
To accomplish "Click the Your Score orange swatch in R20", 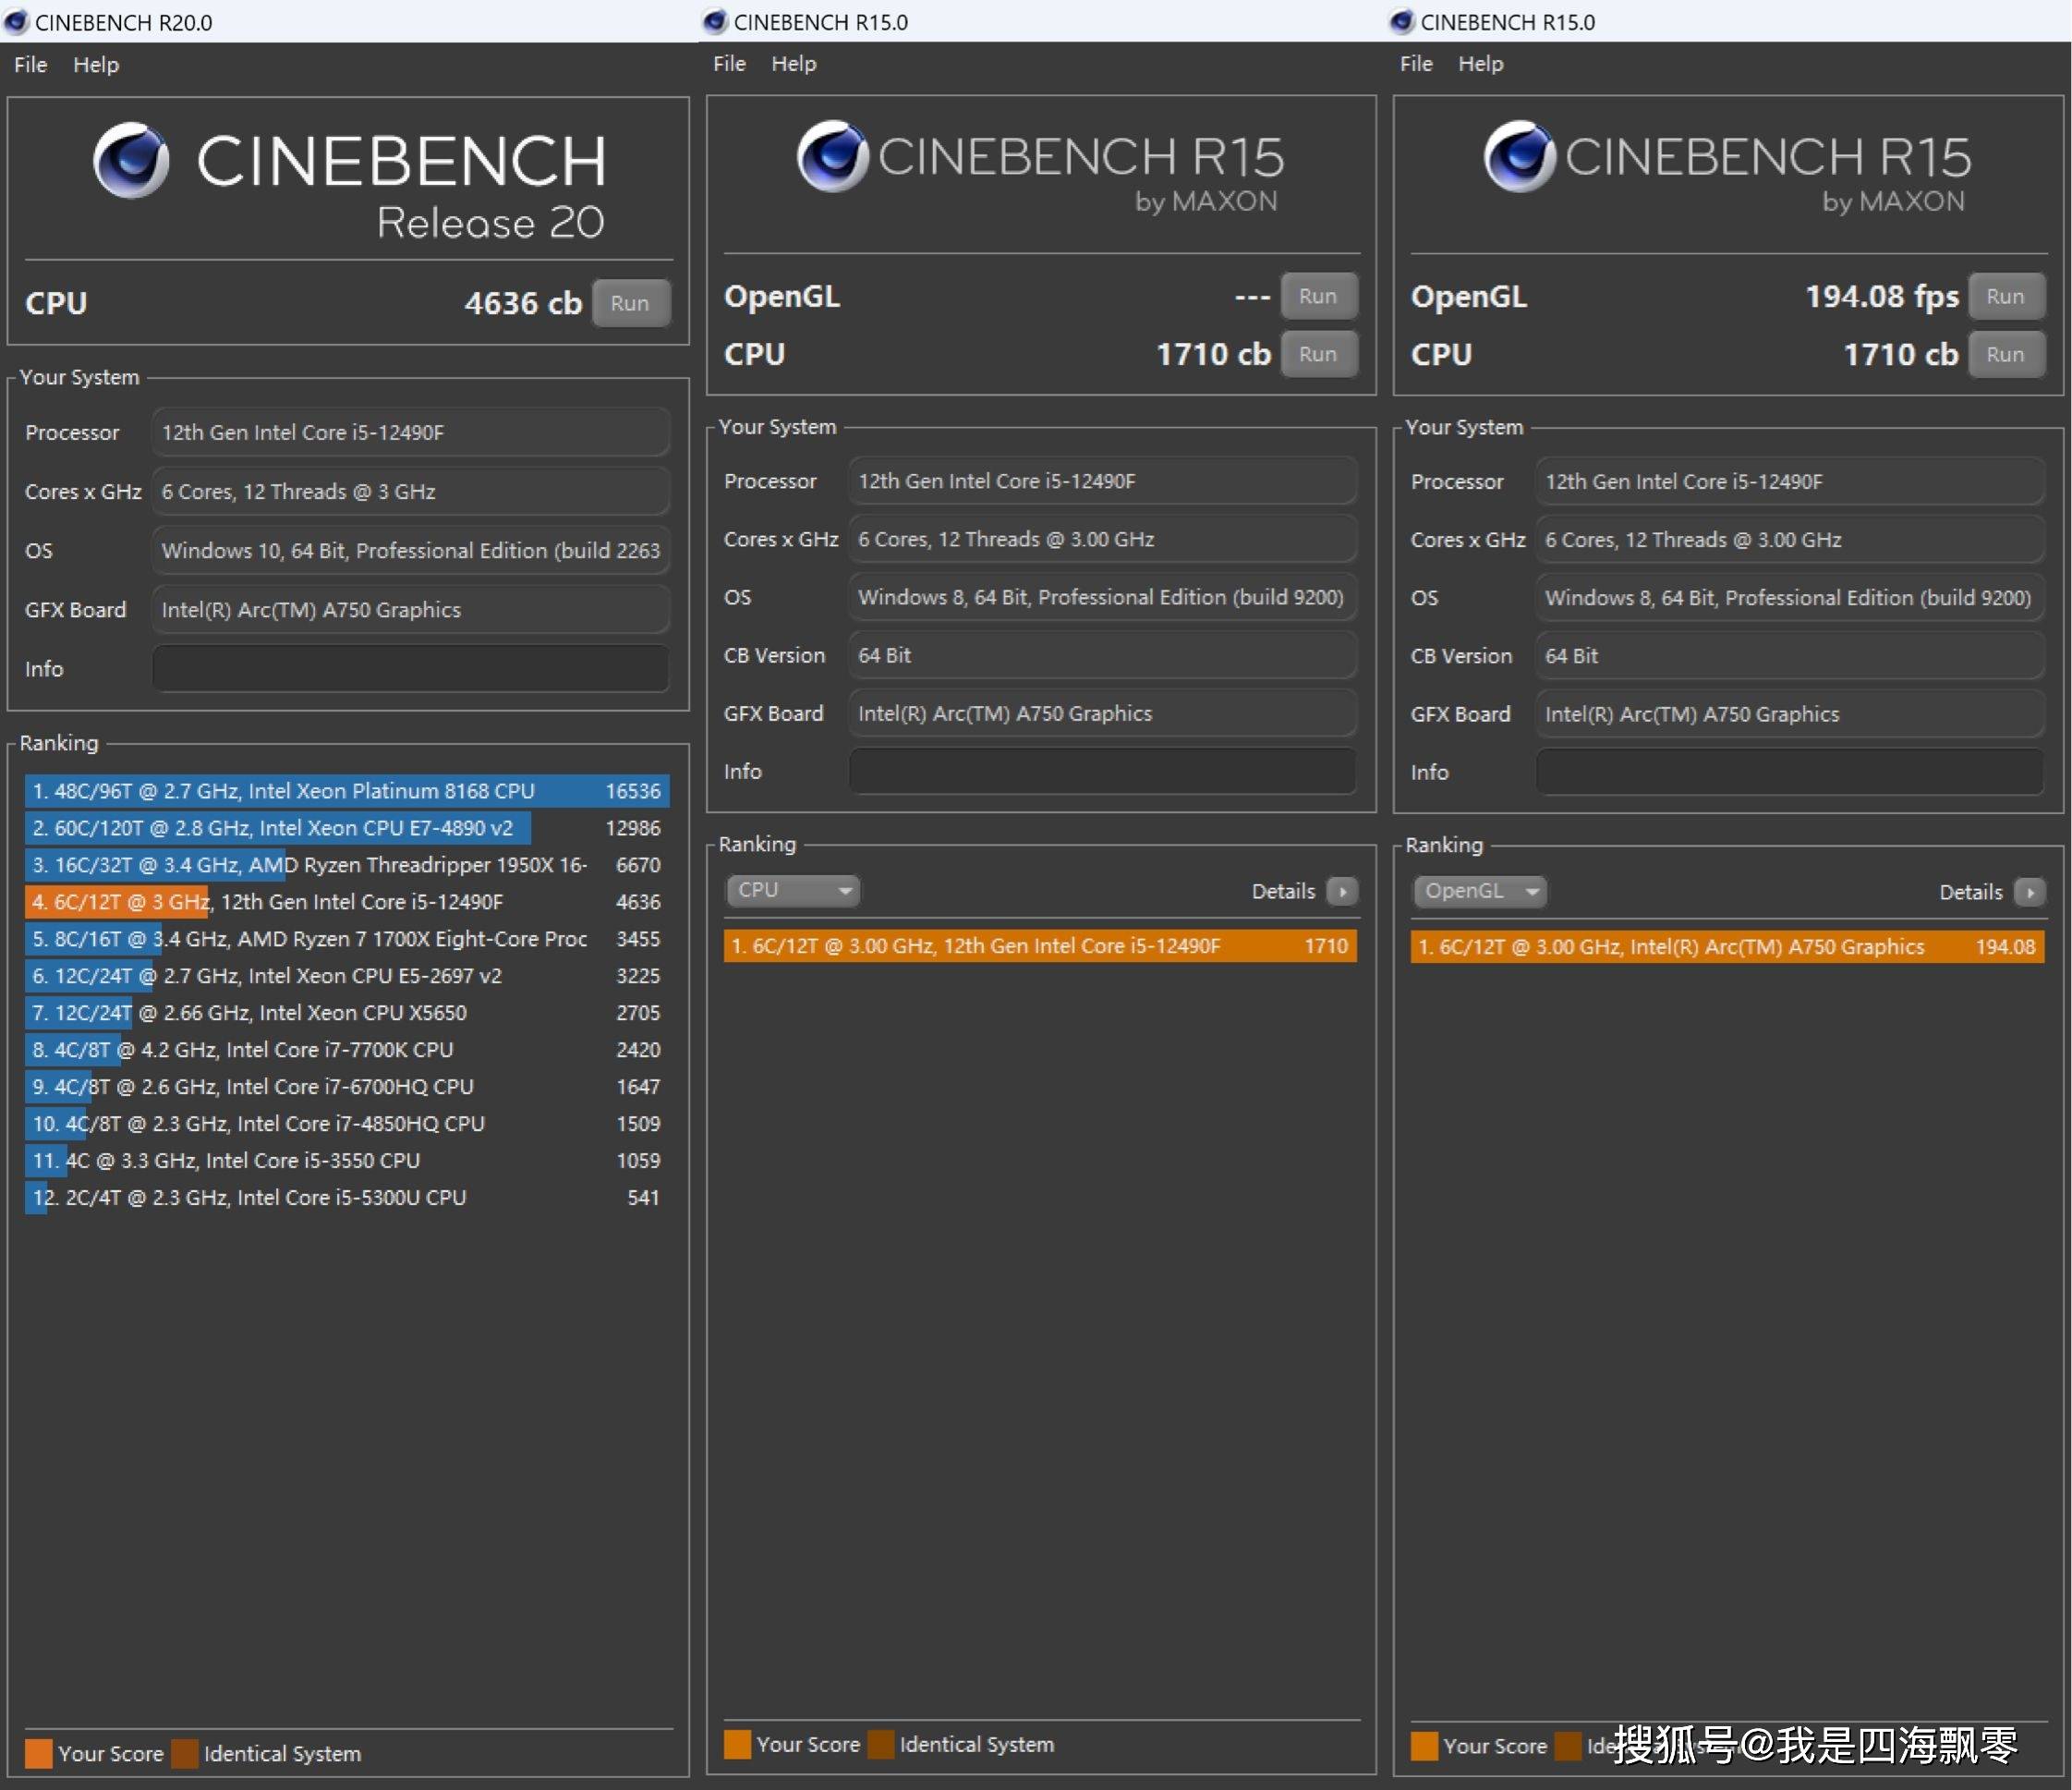I will [38, 1754].
